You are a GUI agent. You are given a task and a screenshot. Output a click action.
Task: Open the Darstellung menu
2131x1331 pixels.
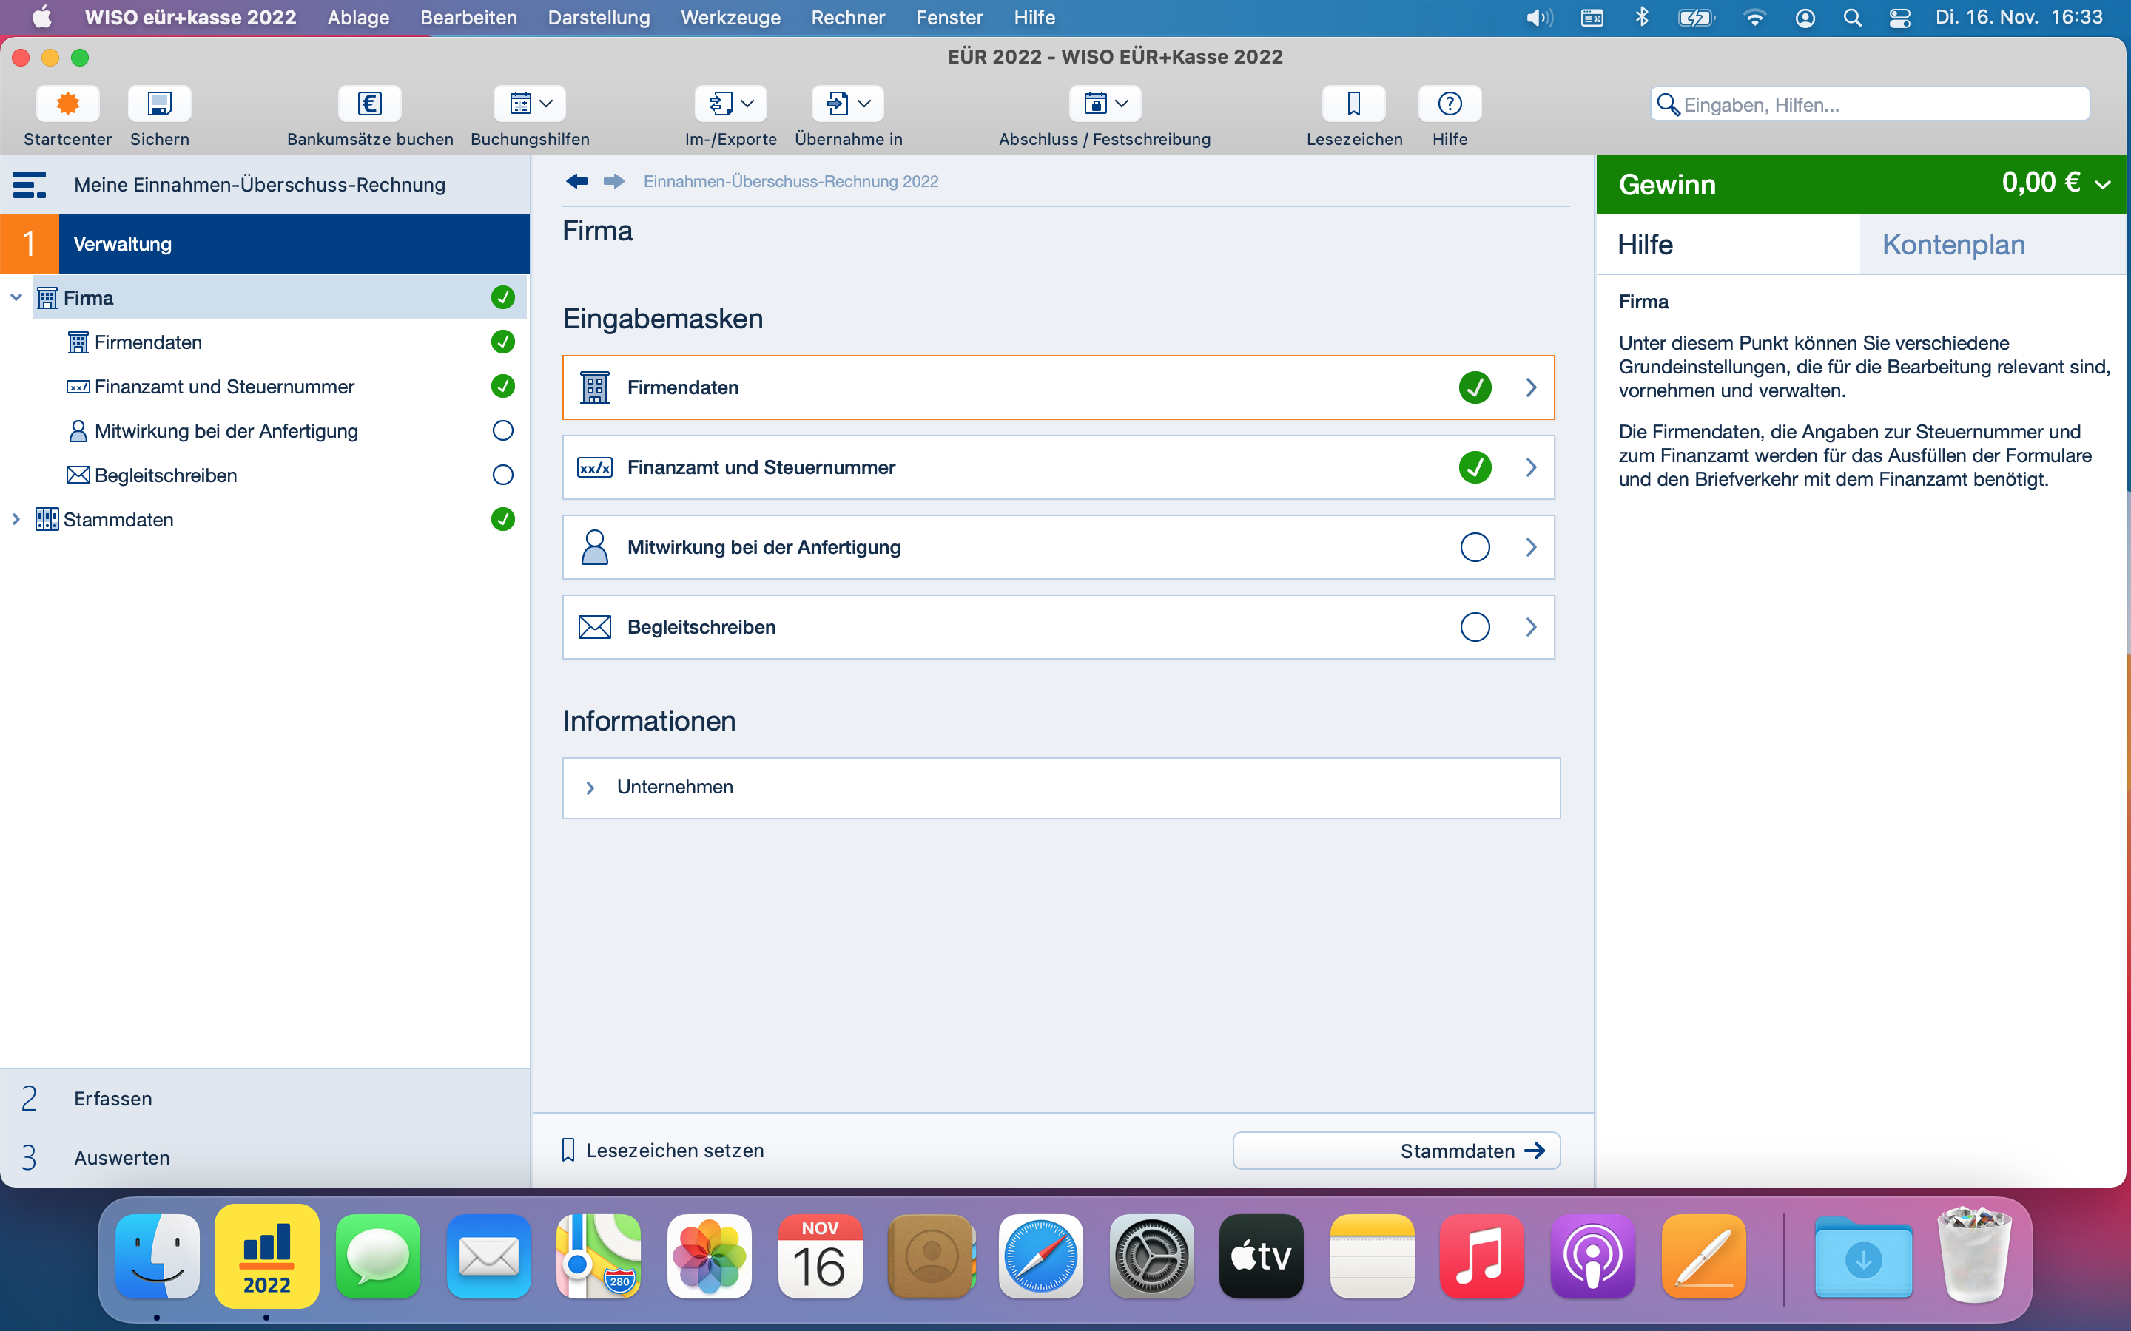[x=599, y=18]
